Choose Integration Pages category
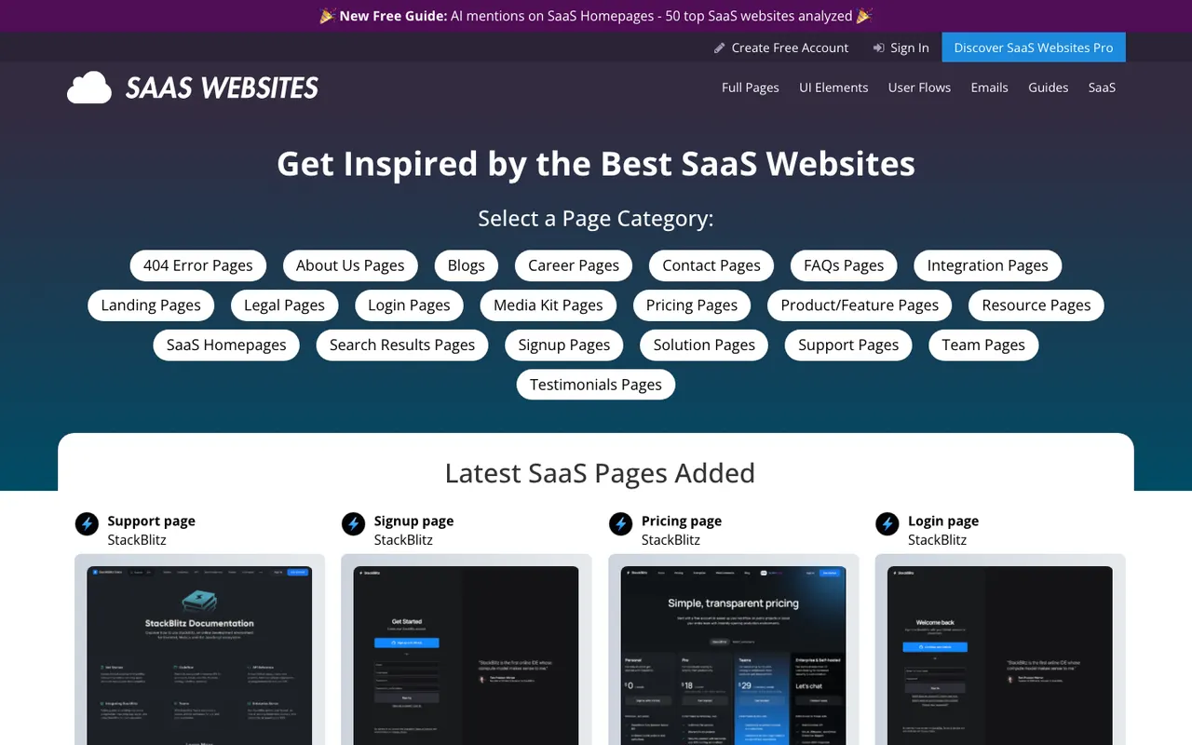The width and height of the screenshot is (1192, 745). (x=988, y=265)
